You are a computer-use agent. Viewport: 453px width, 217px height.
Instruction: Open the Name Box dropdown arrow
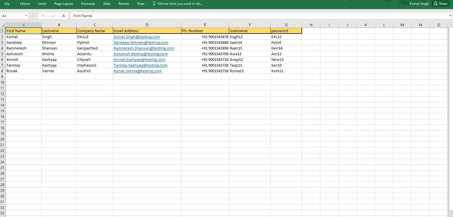pos(26,16)
